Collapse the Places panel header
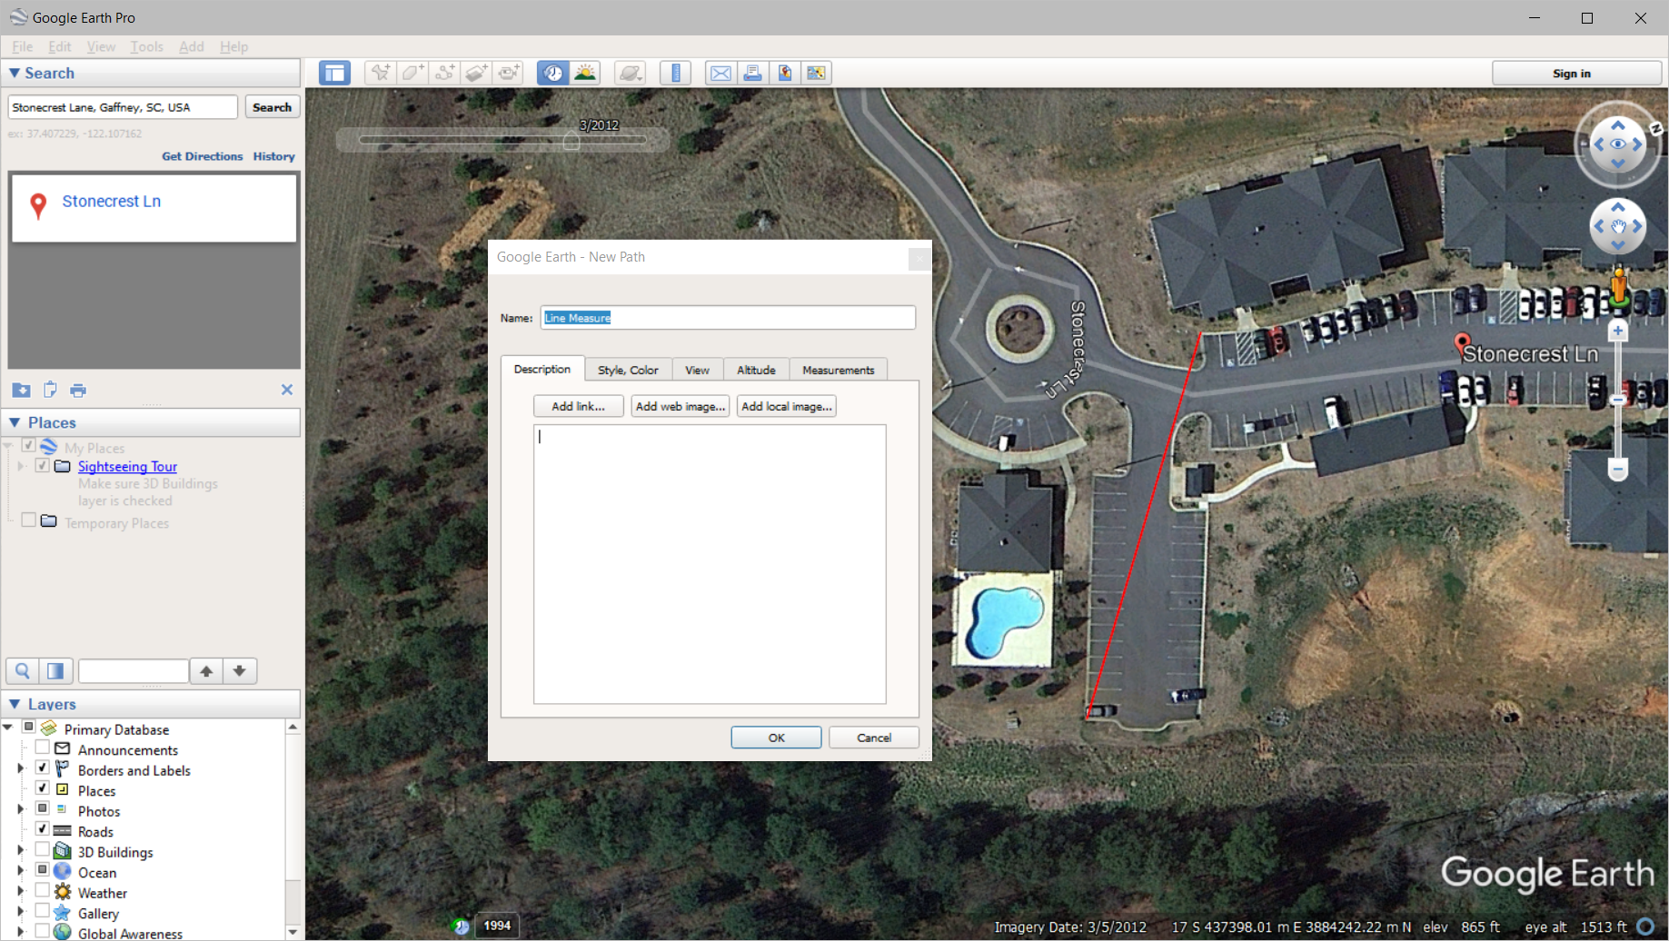Viewport: 1669px width, 941px height. (15, 422)
